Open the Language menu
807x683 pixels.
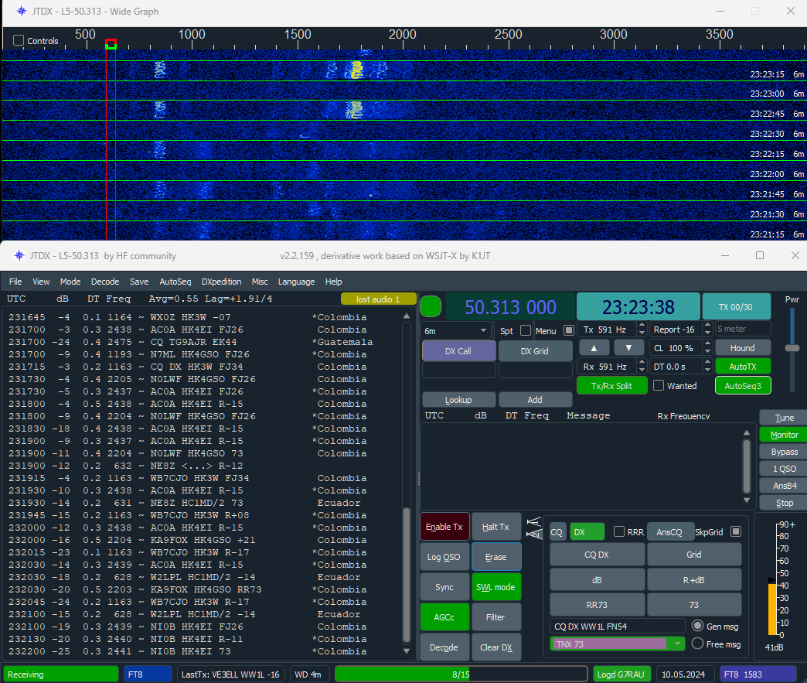tap(296, 282)
